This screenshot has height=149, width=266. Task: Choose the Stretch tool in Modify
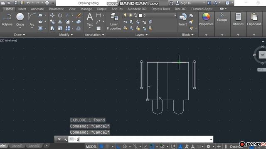click(x=52, y=28)
